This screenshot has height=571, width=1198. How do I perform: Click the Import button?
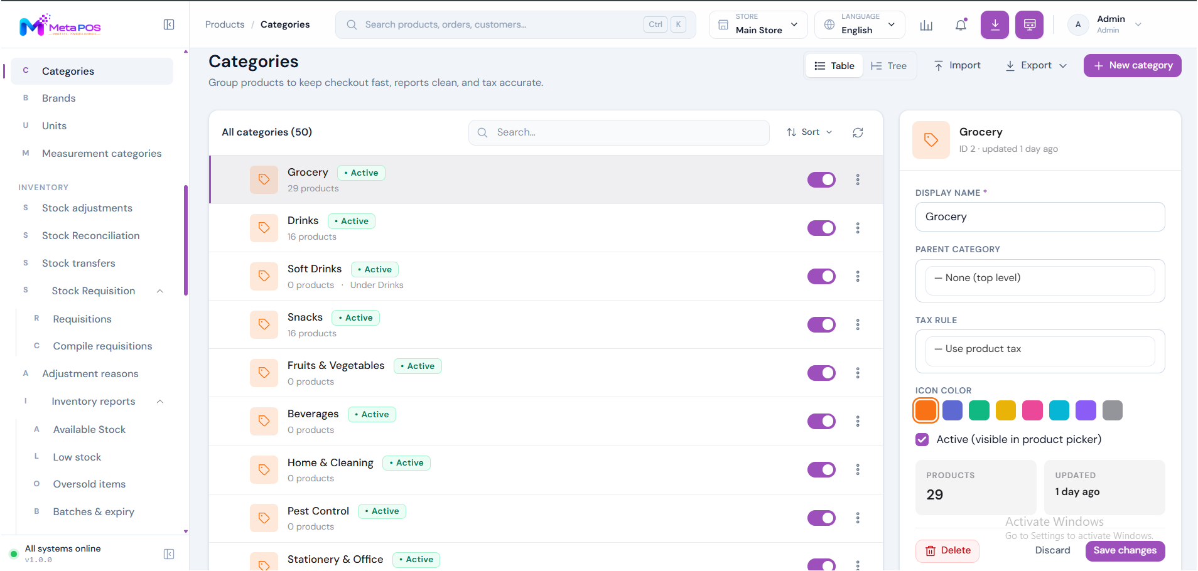click(x=957, y=65)
